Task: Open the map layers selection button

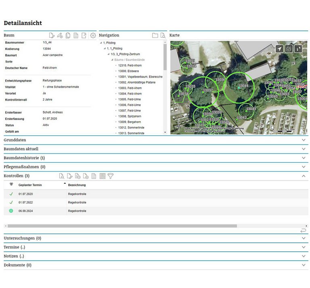Action: pos(289,48)
